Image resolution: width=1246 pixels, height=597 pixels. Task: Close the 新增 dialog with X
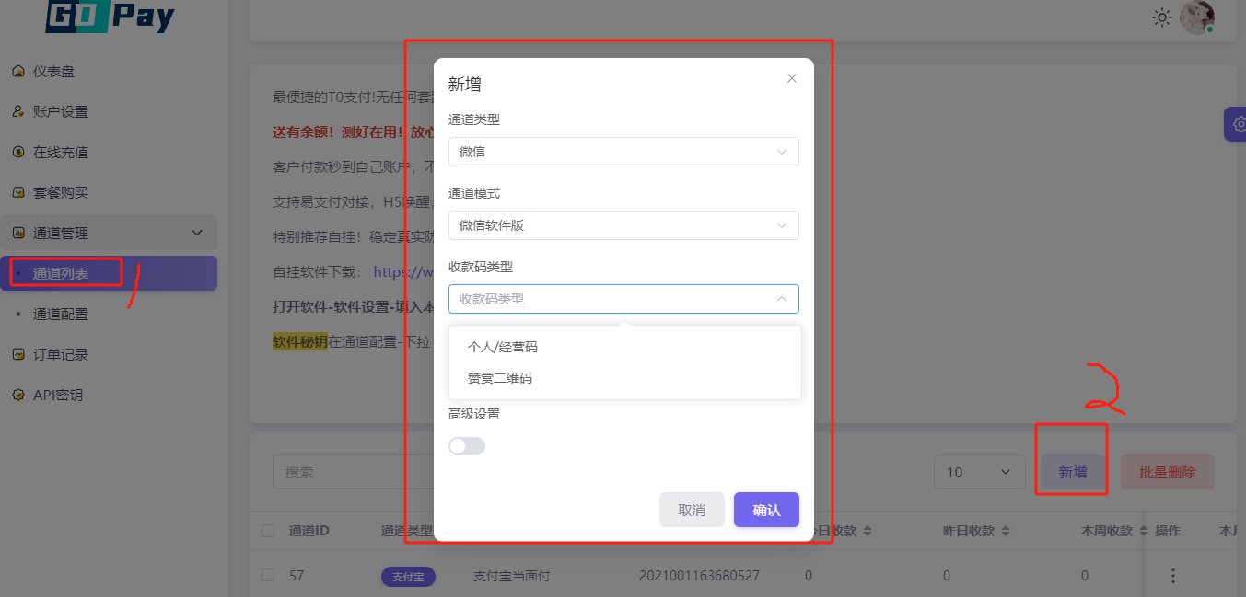point(792,78)
